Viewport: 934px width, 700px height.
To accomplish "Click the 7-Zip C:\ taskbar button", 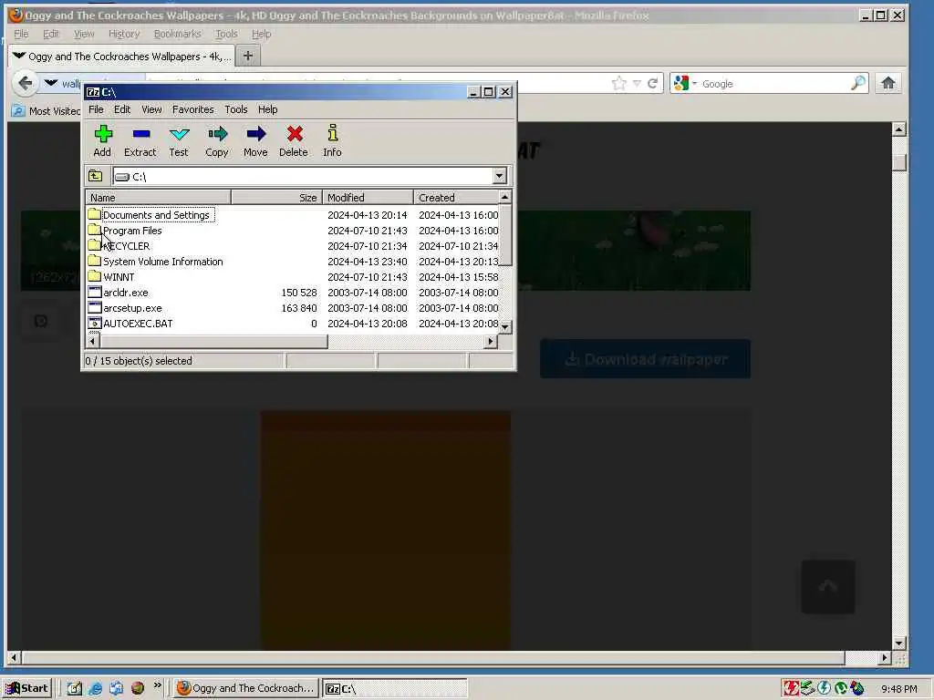I will (395, 688).
